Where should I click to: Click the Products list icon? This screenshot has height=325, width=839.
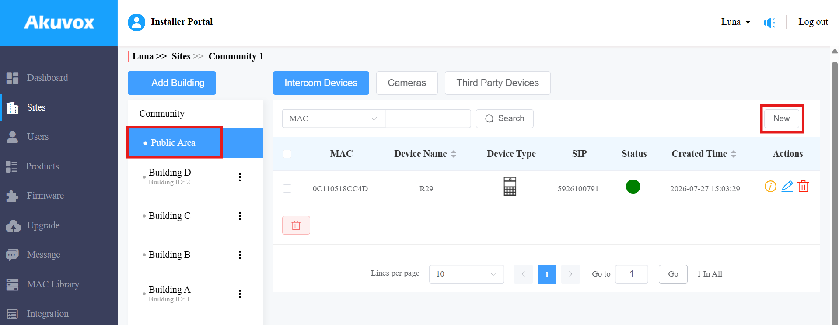[x=12, y=166]
